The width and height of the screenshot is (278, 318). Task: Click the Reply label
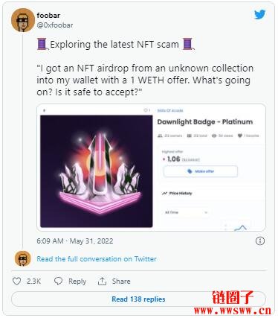[77, 282]
